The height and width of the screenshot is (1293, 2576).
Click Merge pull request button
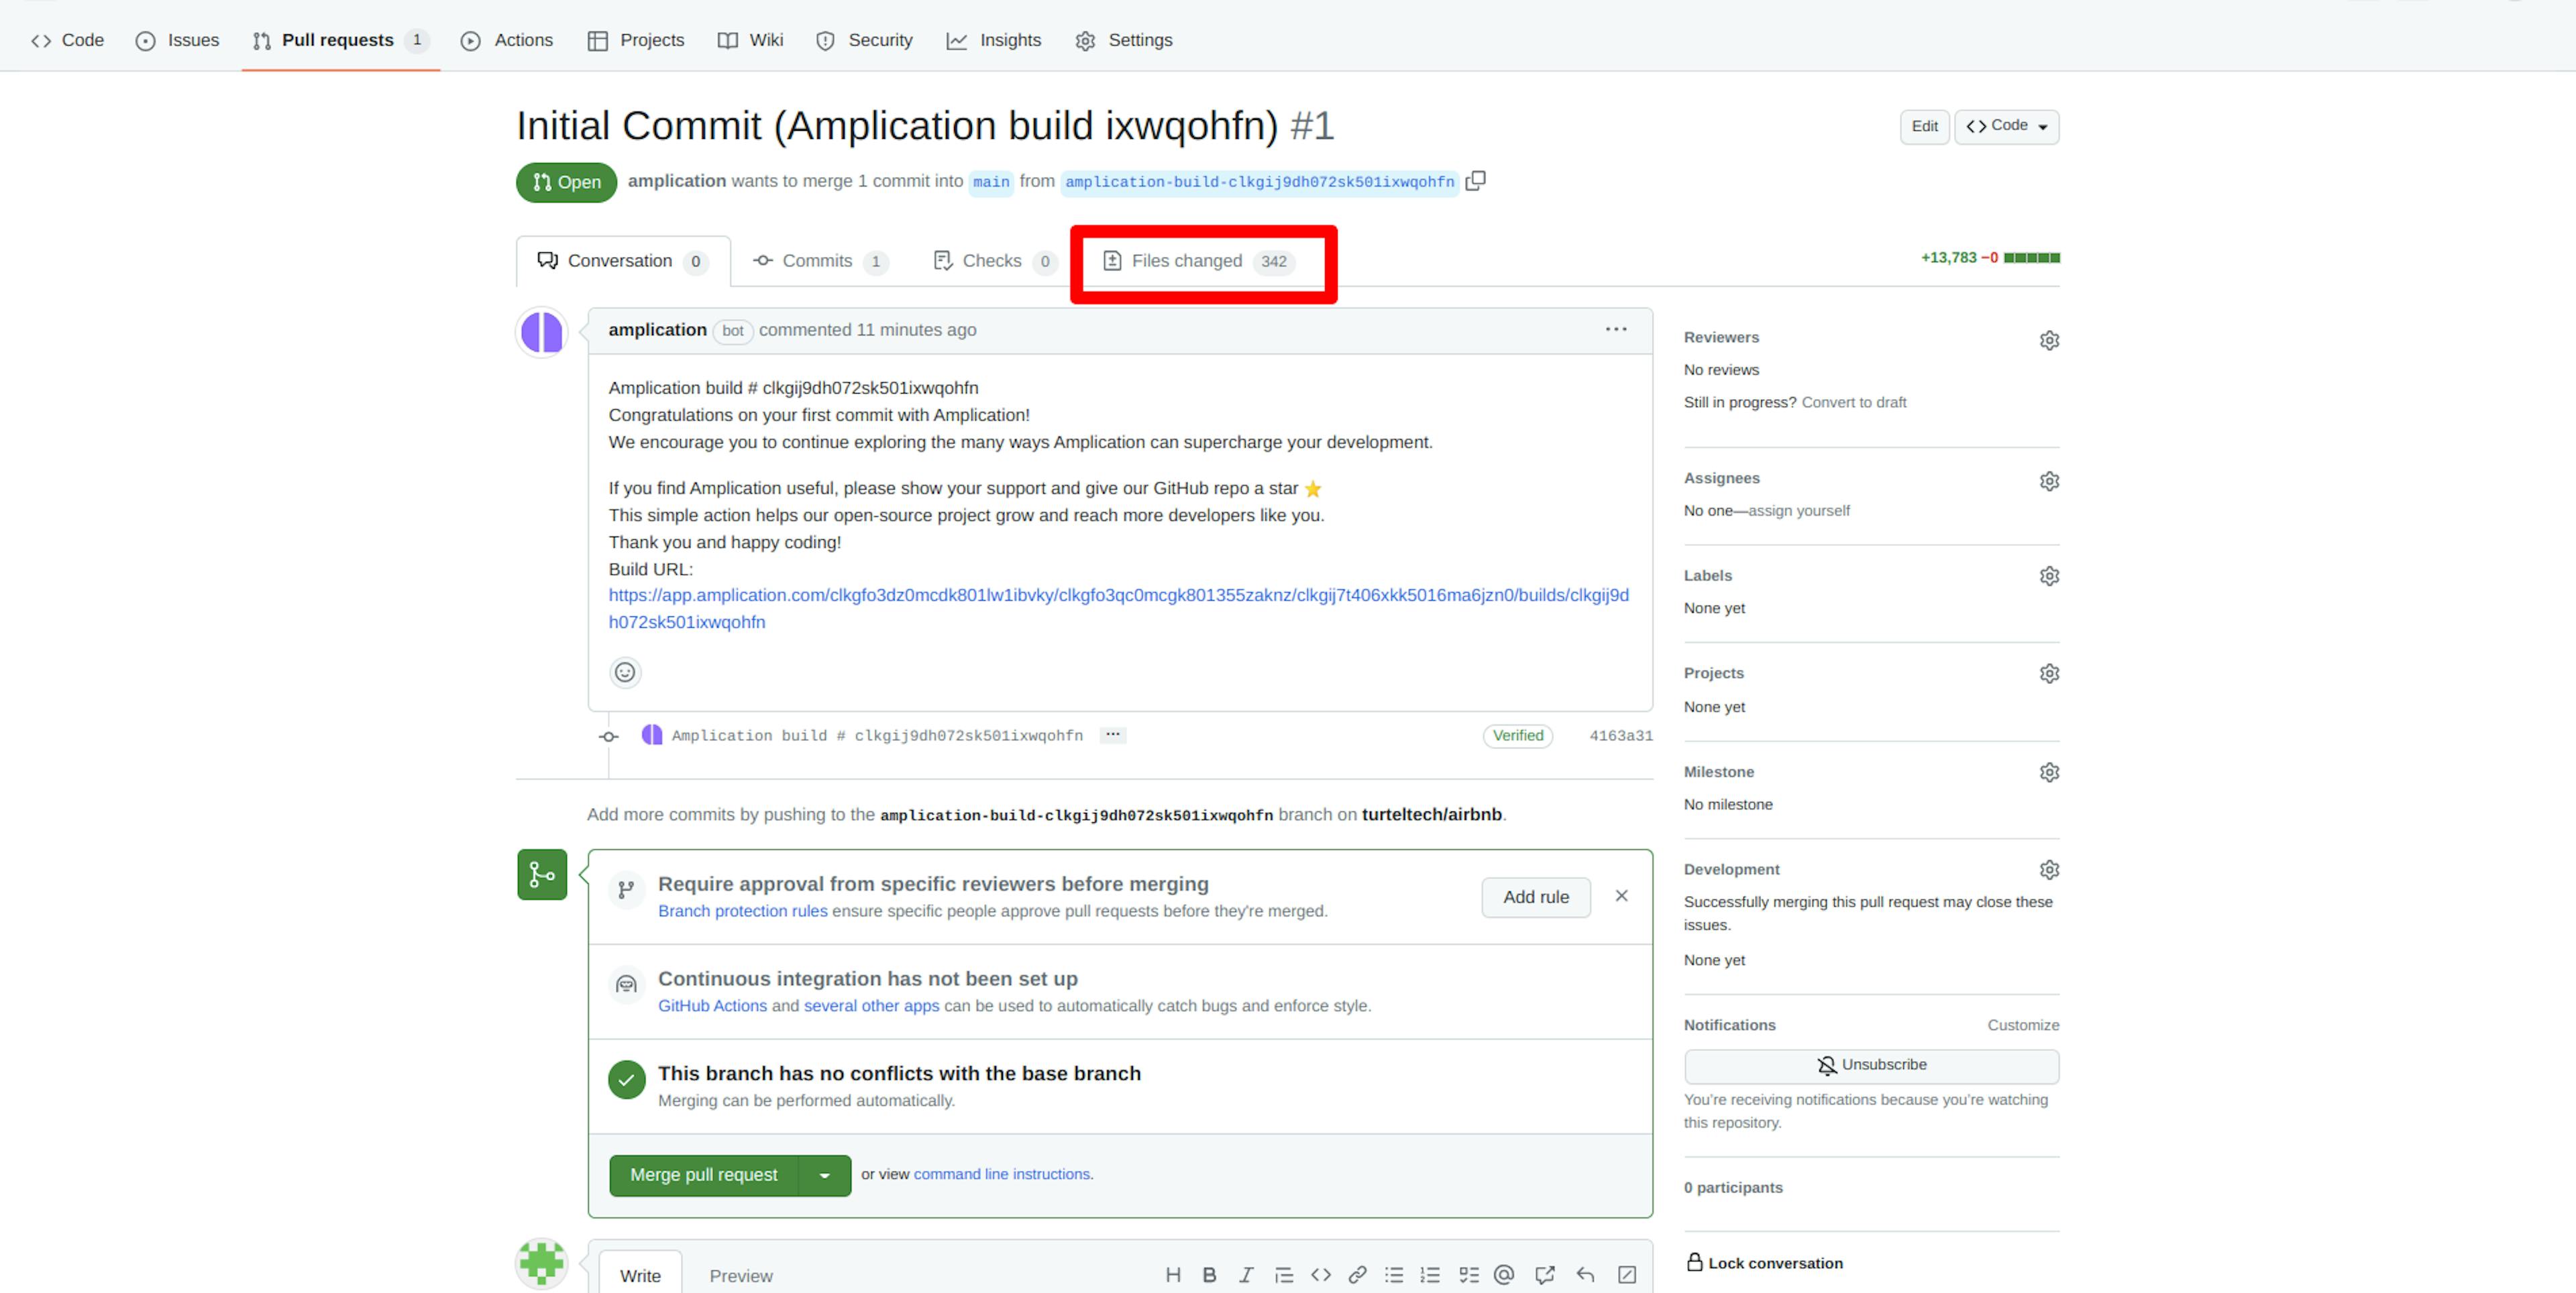click(x=703, y=1175)
